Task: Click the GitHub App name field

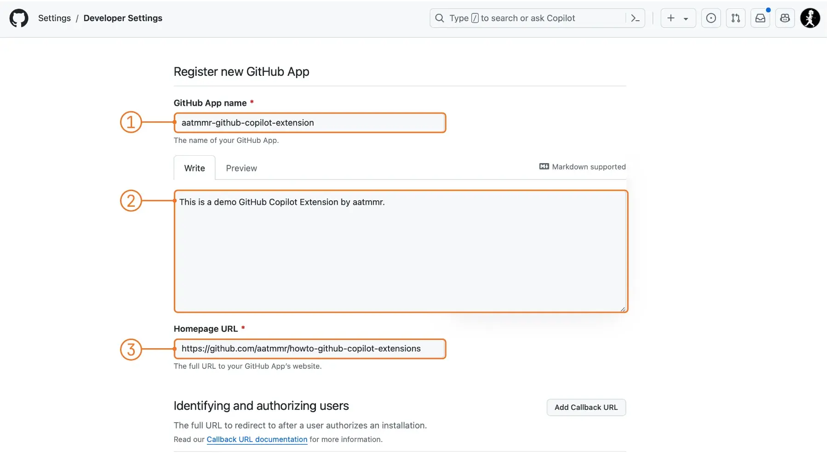Action: (310, 123)
